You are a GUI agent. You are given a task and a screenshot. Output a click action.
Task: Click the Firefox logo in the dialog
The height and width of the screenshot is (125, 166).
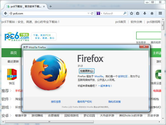click(49, 73)
